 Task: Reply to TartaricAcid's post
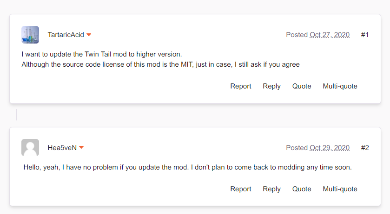click(x=271, y=86)
